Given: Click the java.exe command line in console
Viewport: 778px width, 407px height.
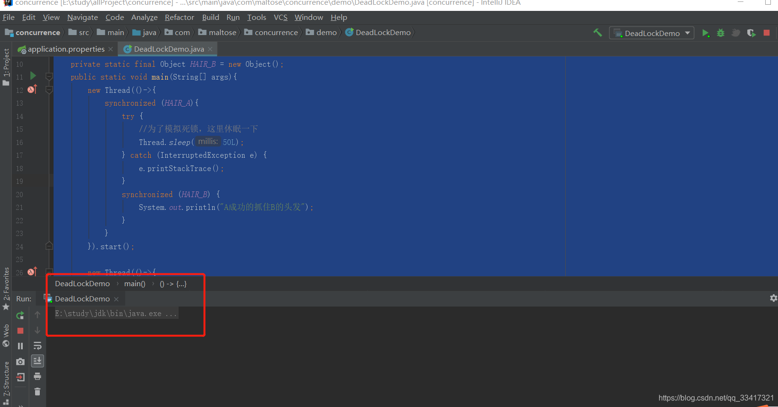Looking at the screenshot, I should [116, 314].
